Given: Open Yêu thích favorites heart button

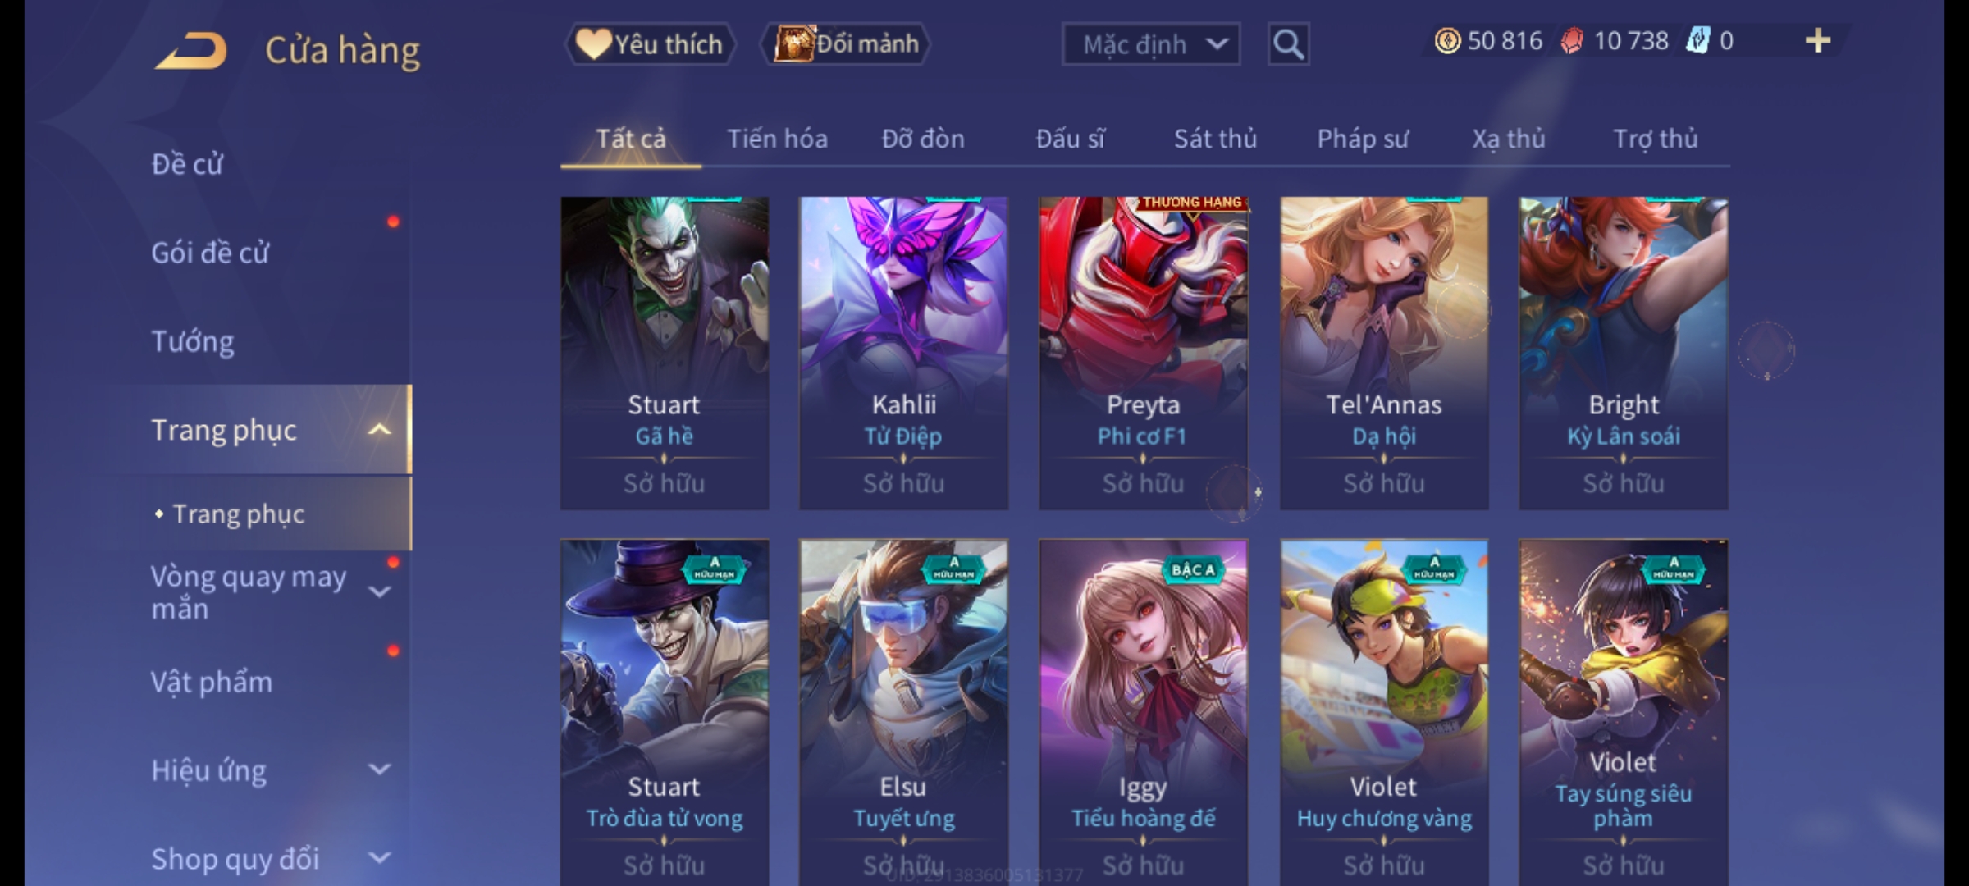Looking at the screenshot, I should click(x=650, y=44).
